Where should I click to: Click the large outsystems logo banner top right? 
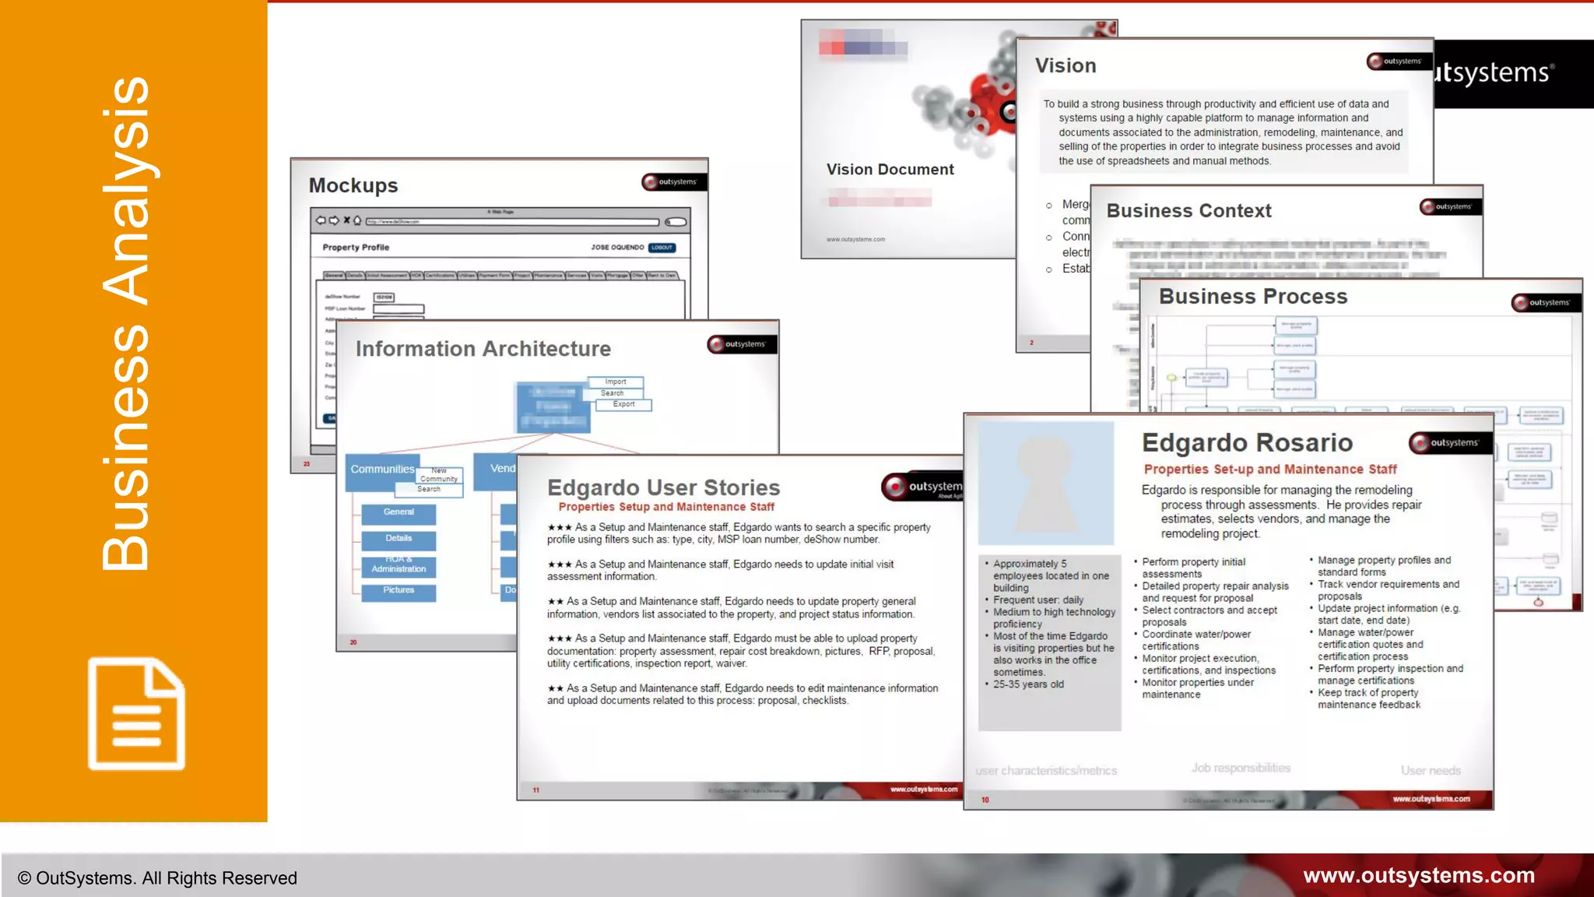(x=1513, y=73)
